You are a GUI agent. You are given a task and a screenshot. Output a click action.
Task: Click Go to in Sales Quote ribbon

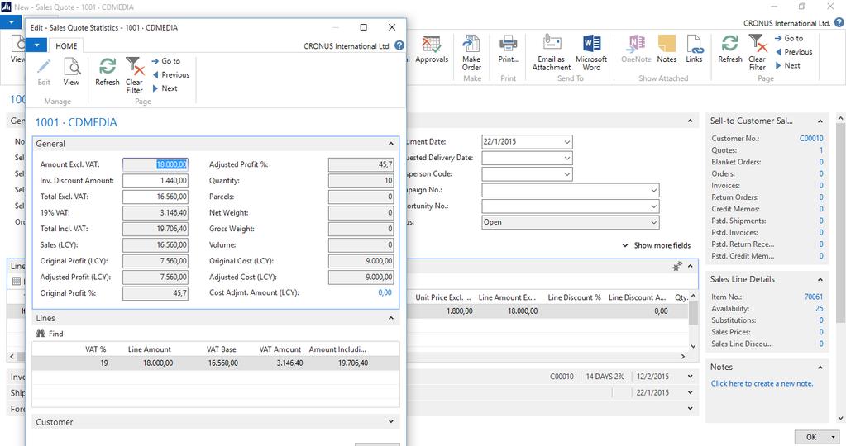point(789,38)
